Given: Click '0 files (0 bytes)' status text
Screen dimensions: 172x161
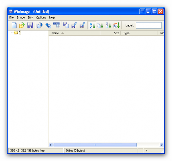Looking at the screenshot, I should (75, 151).
